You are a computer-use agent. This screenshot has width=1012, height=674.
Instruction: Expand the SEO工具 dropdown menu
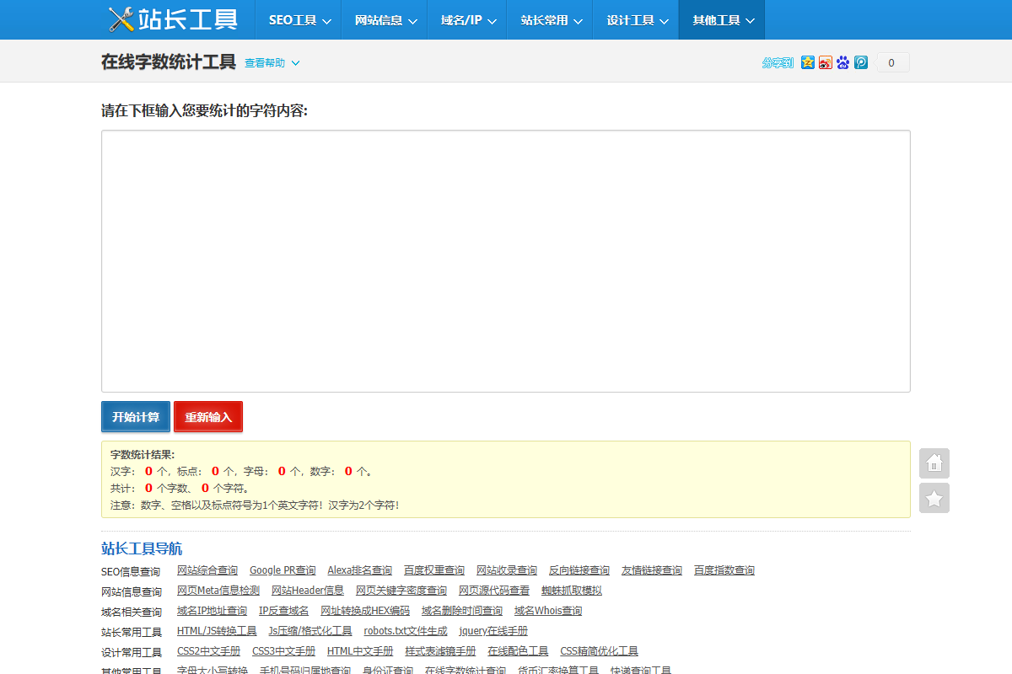pyautogui.click(x=298, y=19)
